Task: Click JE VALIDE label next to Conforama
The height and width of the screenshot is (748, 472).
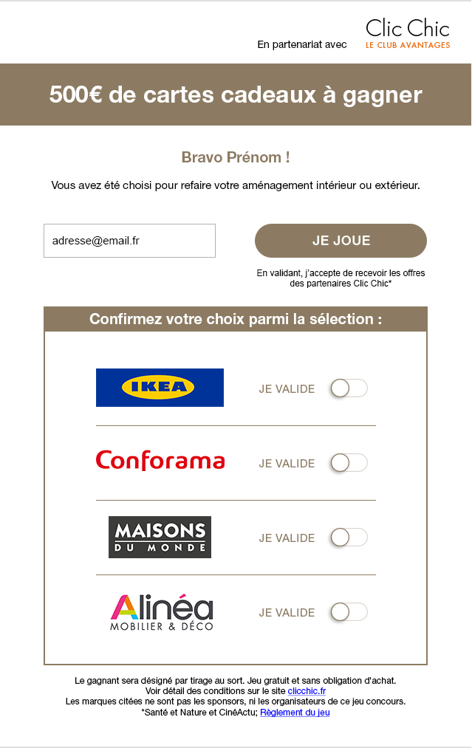Action: [x=287, y=464]
